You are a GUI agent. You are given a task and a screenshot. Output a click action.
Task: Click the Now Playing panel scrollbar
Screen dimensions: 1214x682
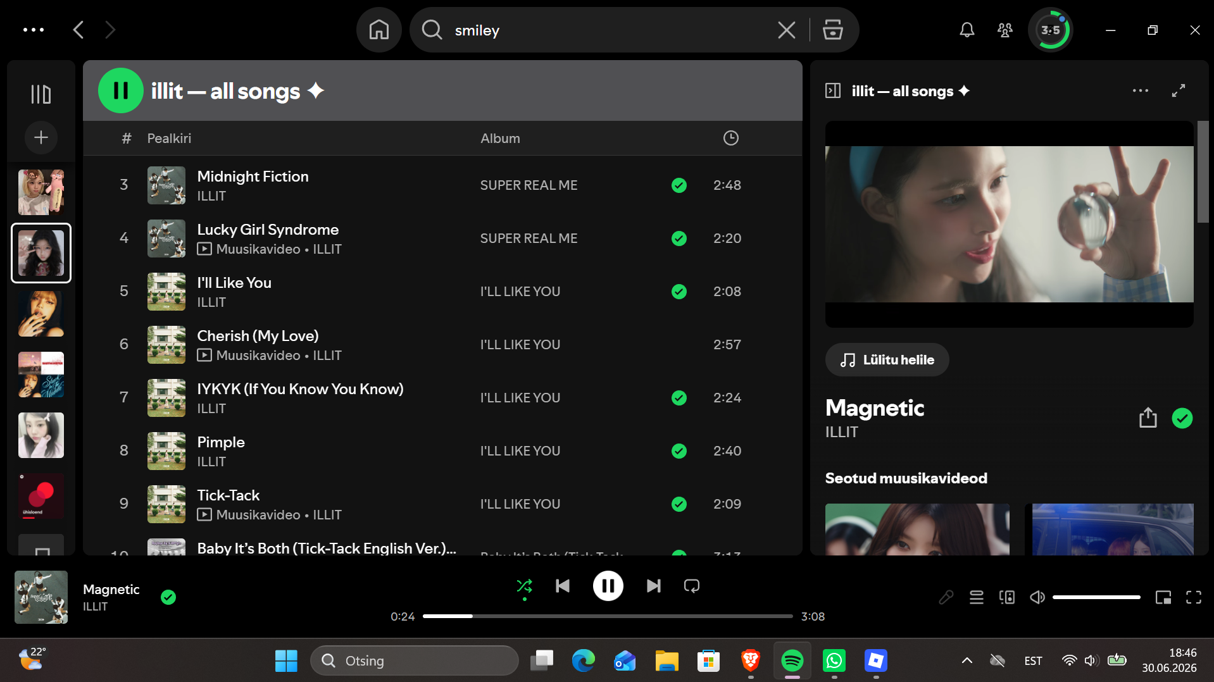pyautogui.click(x=1203, y=172)
